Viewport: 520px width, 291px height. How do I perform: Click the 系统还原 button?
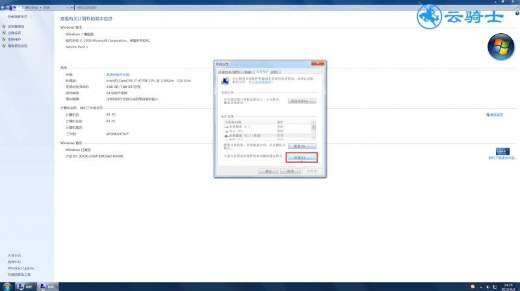[302, 101]
